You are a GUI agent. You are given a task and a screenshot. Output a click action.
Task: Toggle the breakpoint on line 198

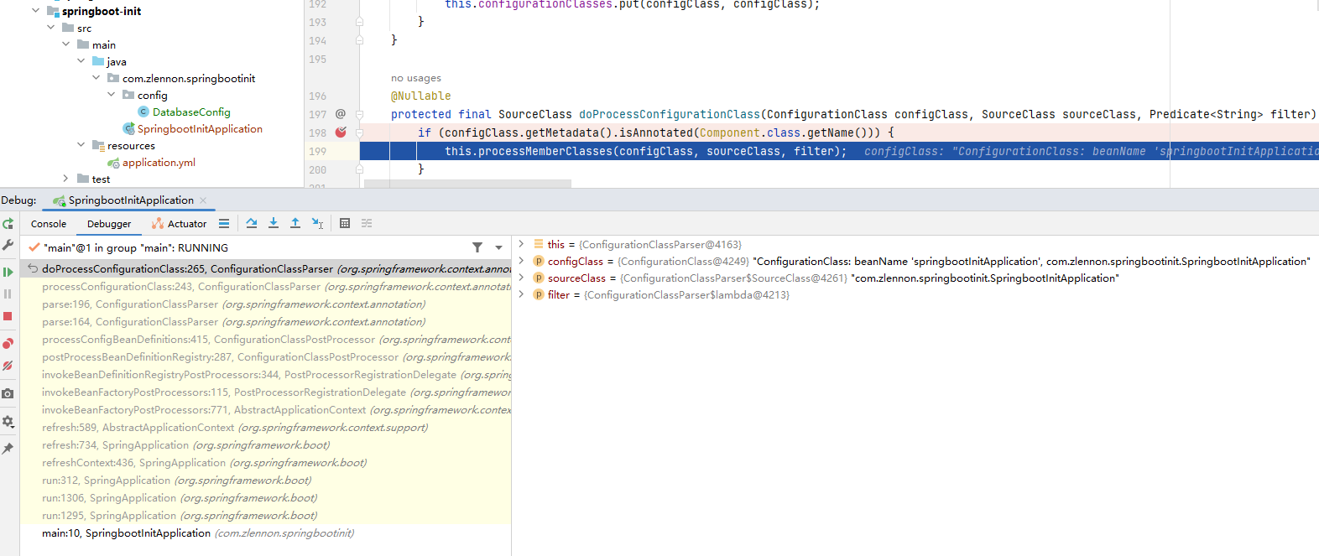341,133
